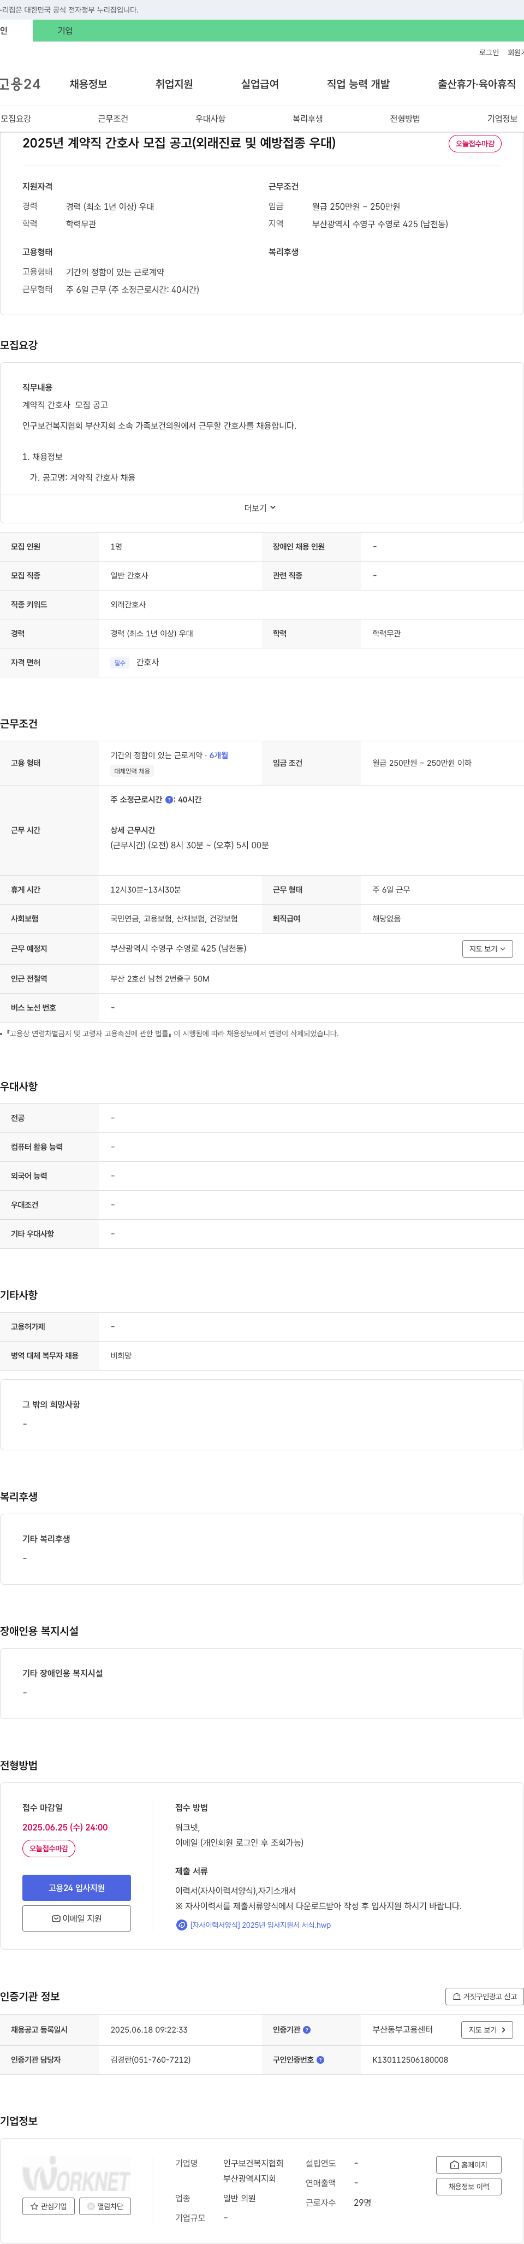524x2244 pixels.
Task: Open the company 홈페이지 button
Action: coord(468,2165)
